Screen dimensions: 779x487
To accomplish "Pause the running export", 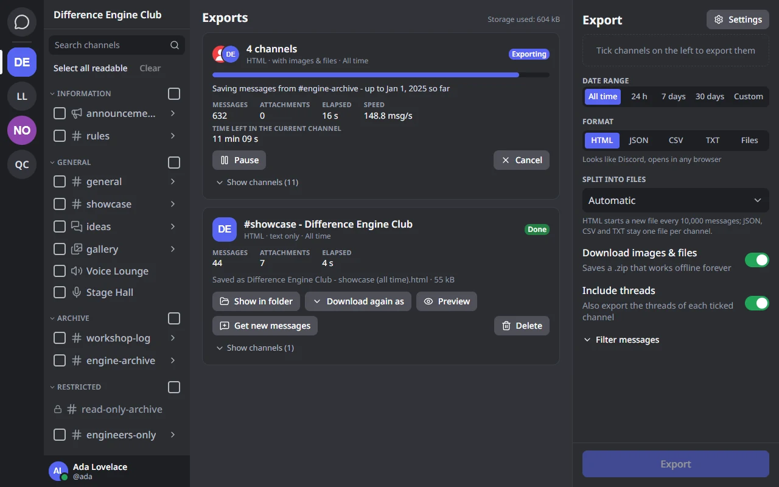I will [x=239, y=160].
